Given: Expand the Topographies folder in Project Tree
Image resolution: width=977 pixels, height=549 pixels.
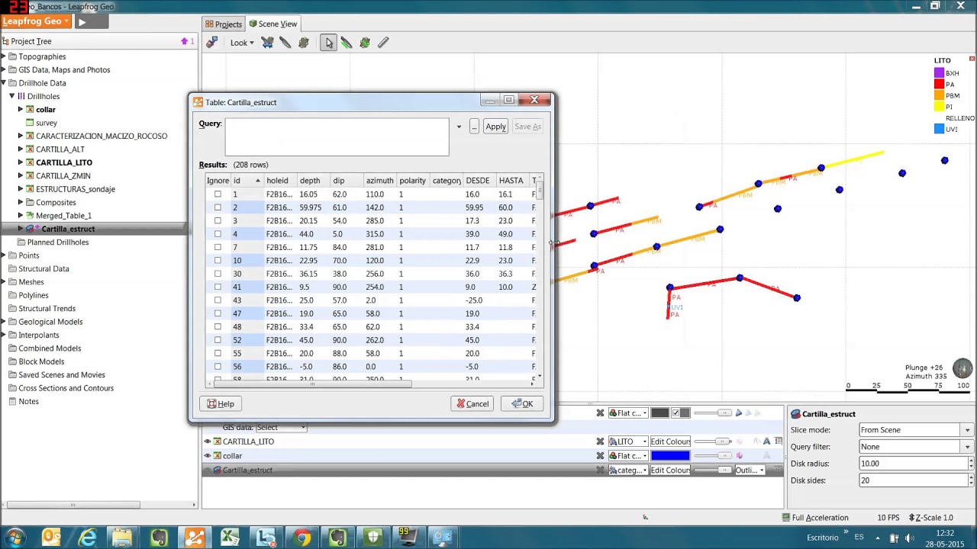Looking at the screenshot, I should pos(3,56).
